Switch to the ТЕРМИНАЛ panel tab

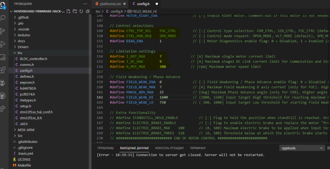[x=198, y=148]
